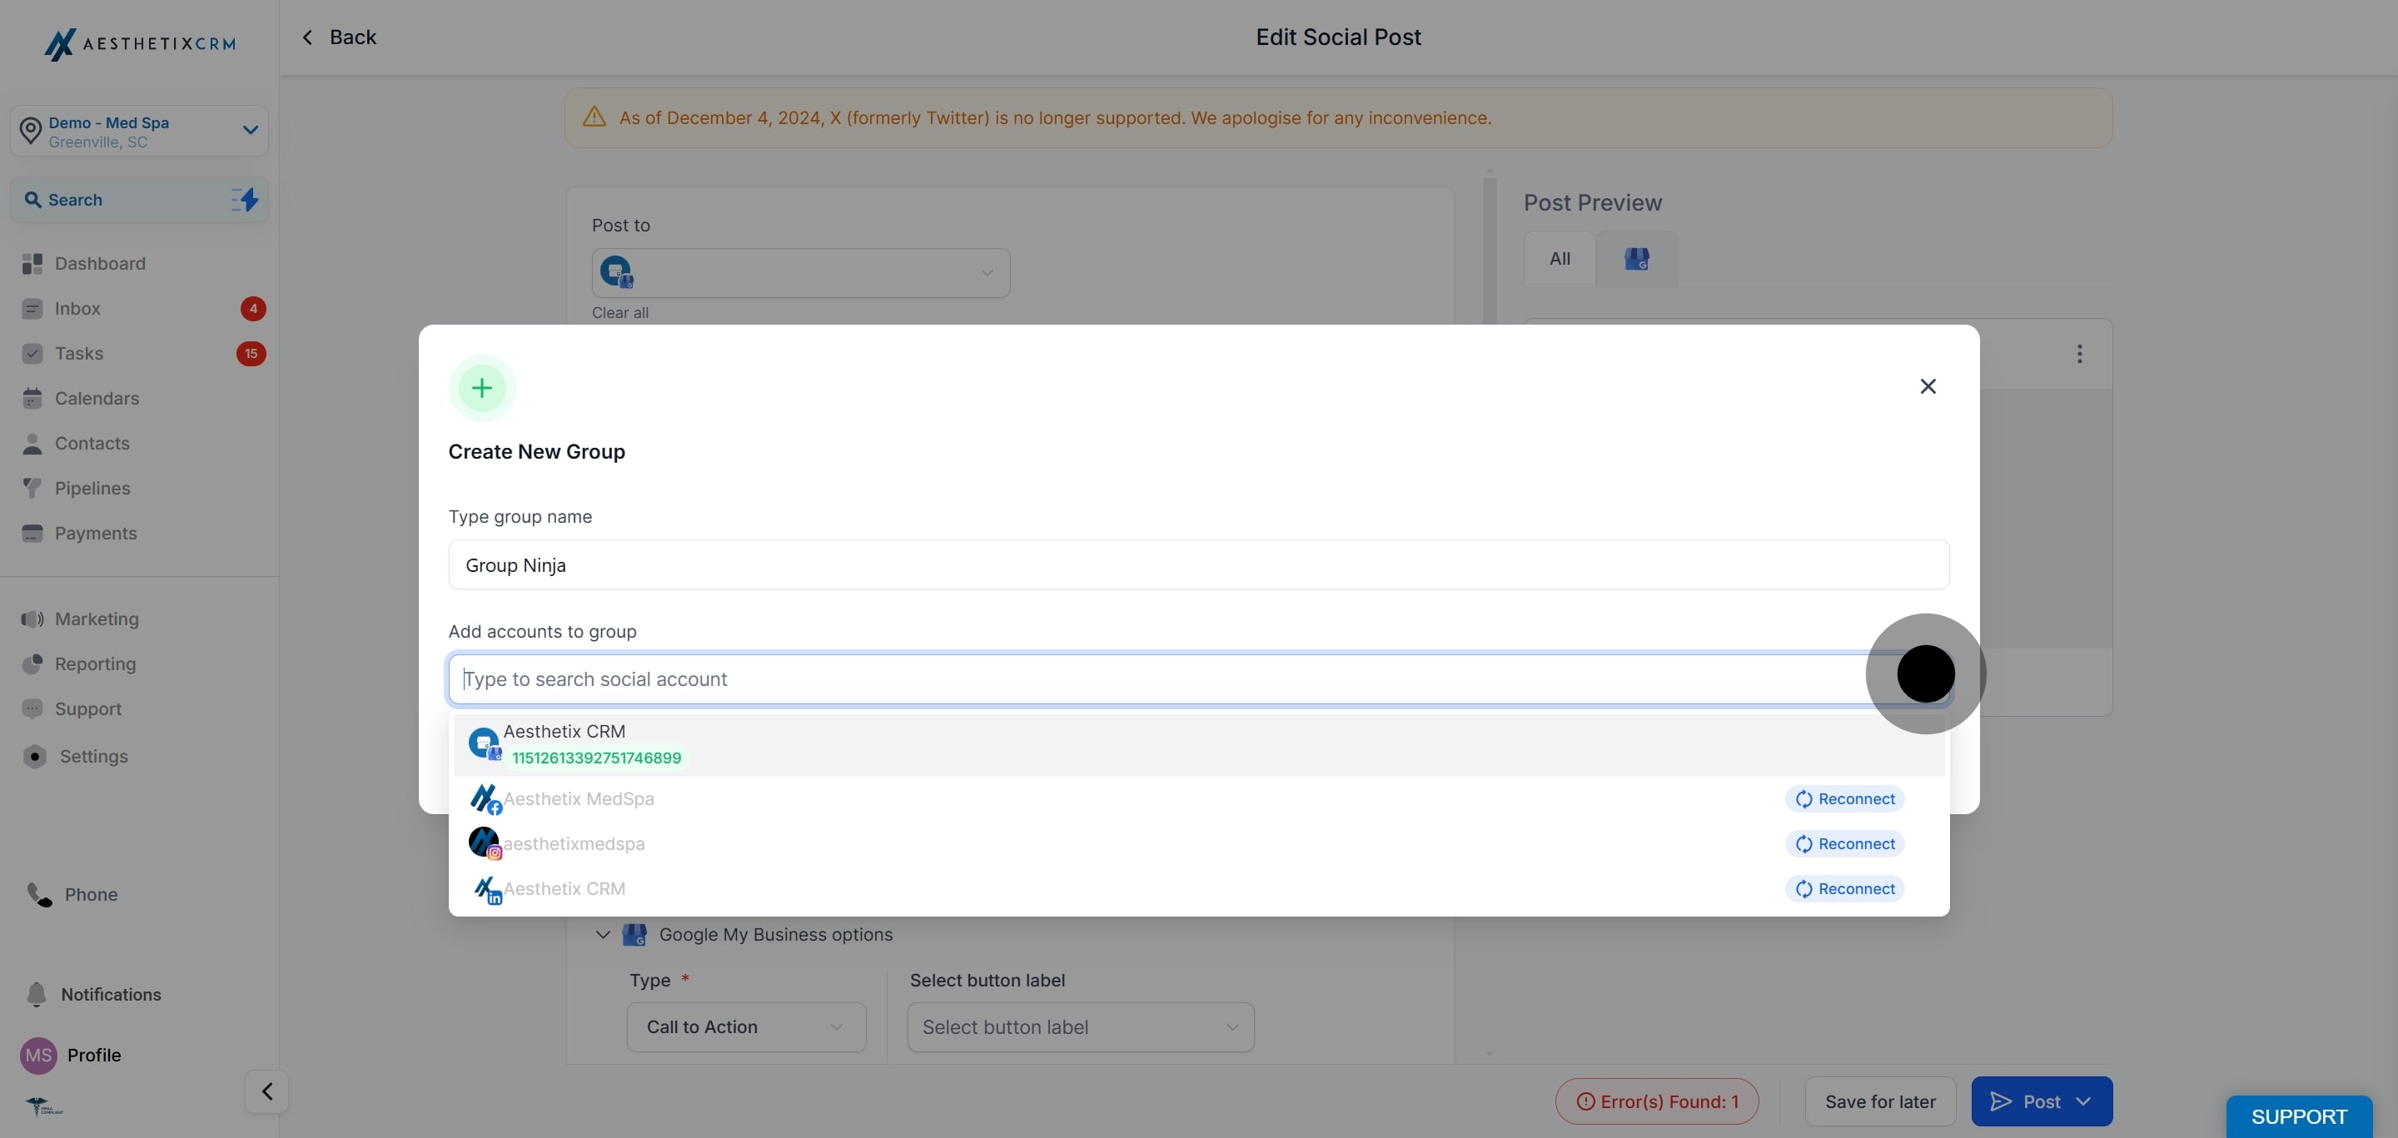
Task: Open Pipelines from sidebar
Action: point(92,489)
